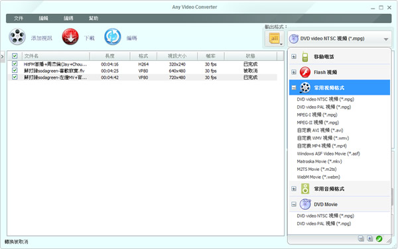
Task: Expand the common audio formats plus box
Action: pos(294,189)
